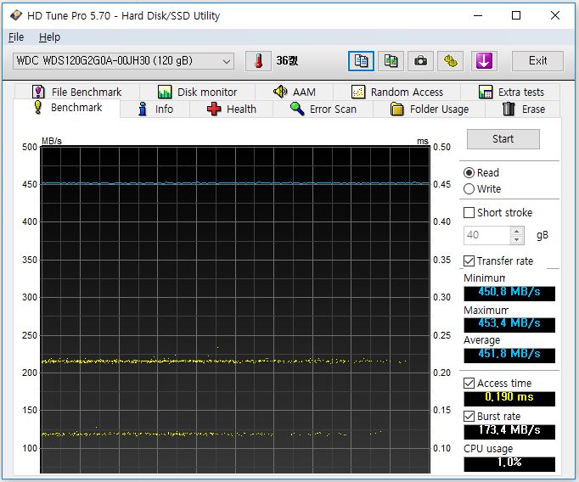Switch to the AAM tab
The width and height of the screenshot is (579, 482).
point(295,92)
